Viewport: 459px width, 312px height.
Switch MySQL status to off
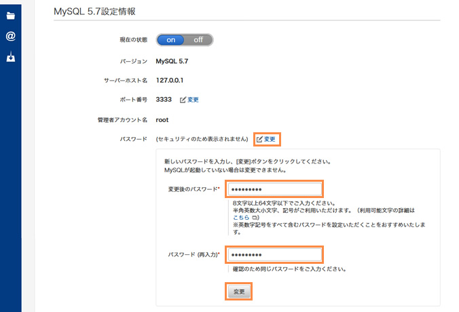pos(198,40)
